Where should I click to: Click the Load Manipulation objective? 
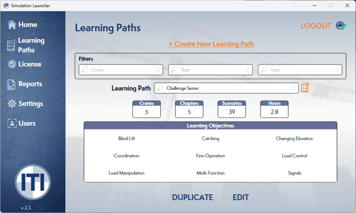tap(126, 173)
